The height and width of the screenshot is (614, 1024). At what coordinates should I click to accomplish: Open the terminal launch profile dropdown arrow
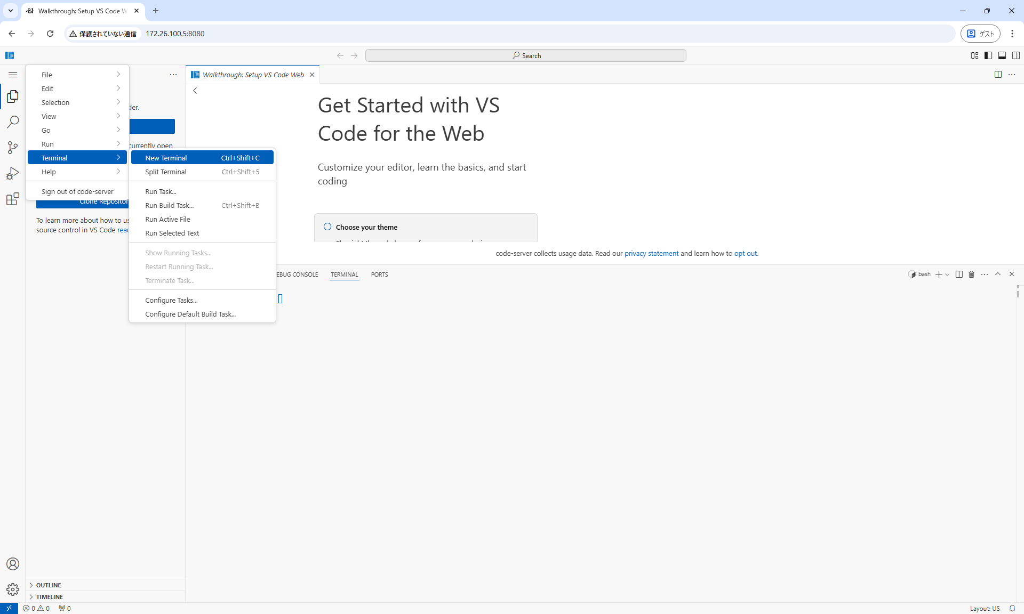[x=947, y=274]
